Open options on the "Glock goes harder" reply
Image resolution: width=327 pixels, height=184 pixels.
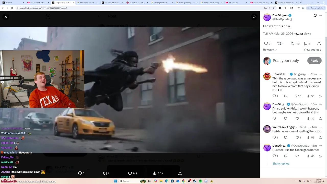point(320,146)
